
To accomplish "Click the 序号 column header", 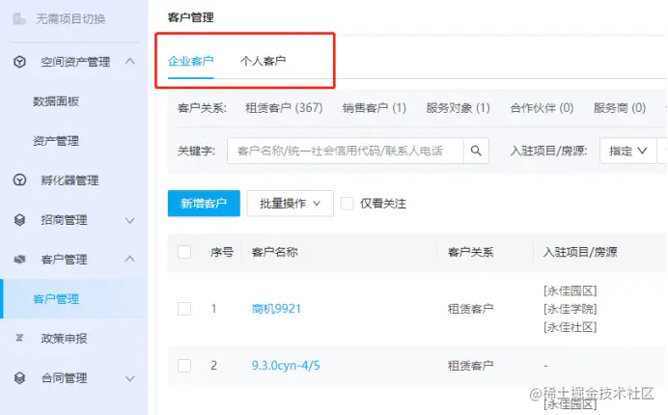I will click(221, 252).
